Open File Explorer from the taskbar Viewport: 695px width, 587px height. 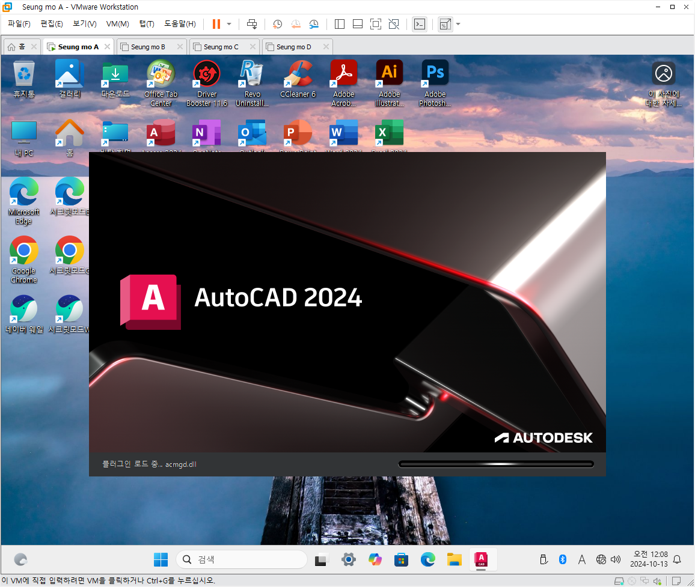pyautogui.click(x=455, y=559)
